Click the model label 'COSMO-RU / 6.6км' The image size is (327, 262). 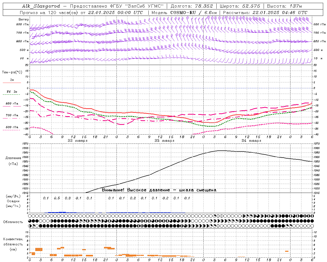pos(193,13)
